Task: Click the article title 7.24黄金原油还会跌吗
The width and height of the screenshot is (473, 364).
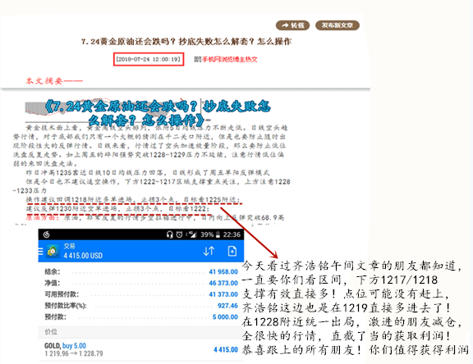Action: tap(186, 41)
